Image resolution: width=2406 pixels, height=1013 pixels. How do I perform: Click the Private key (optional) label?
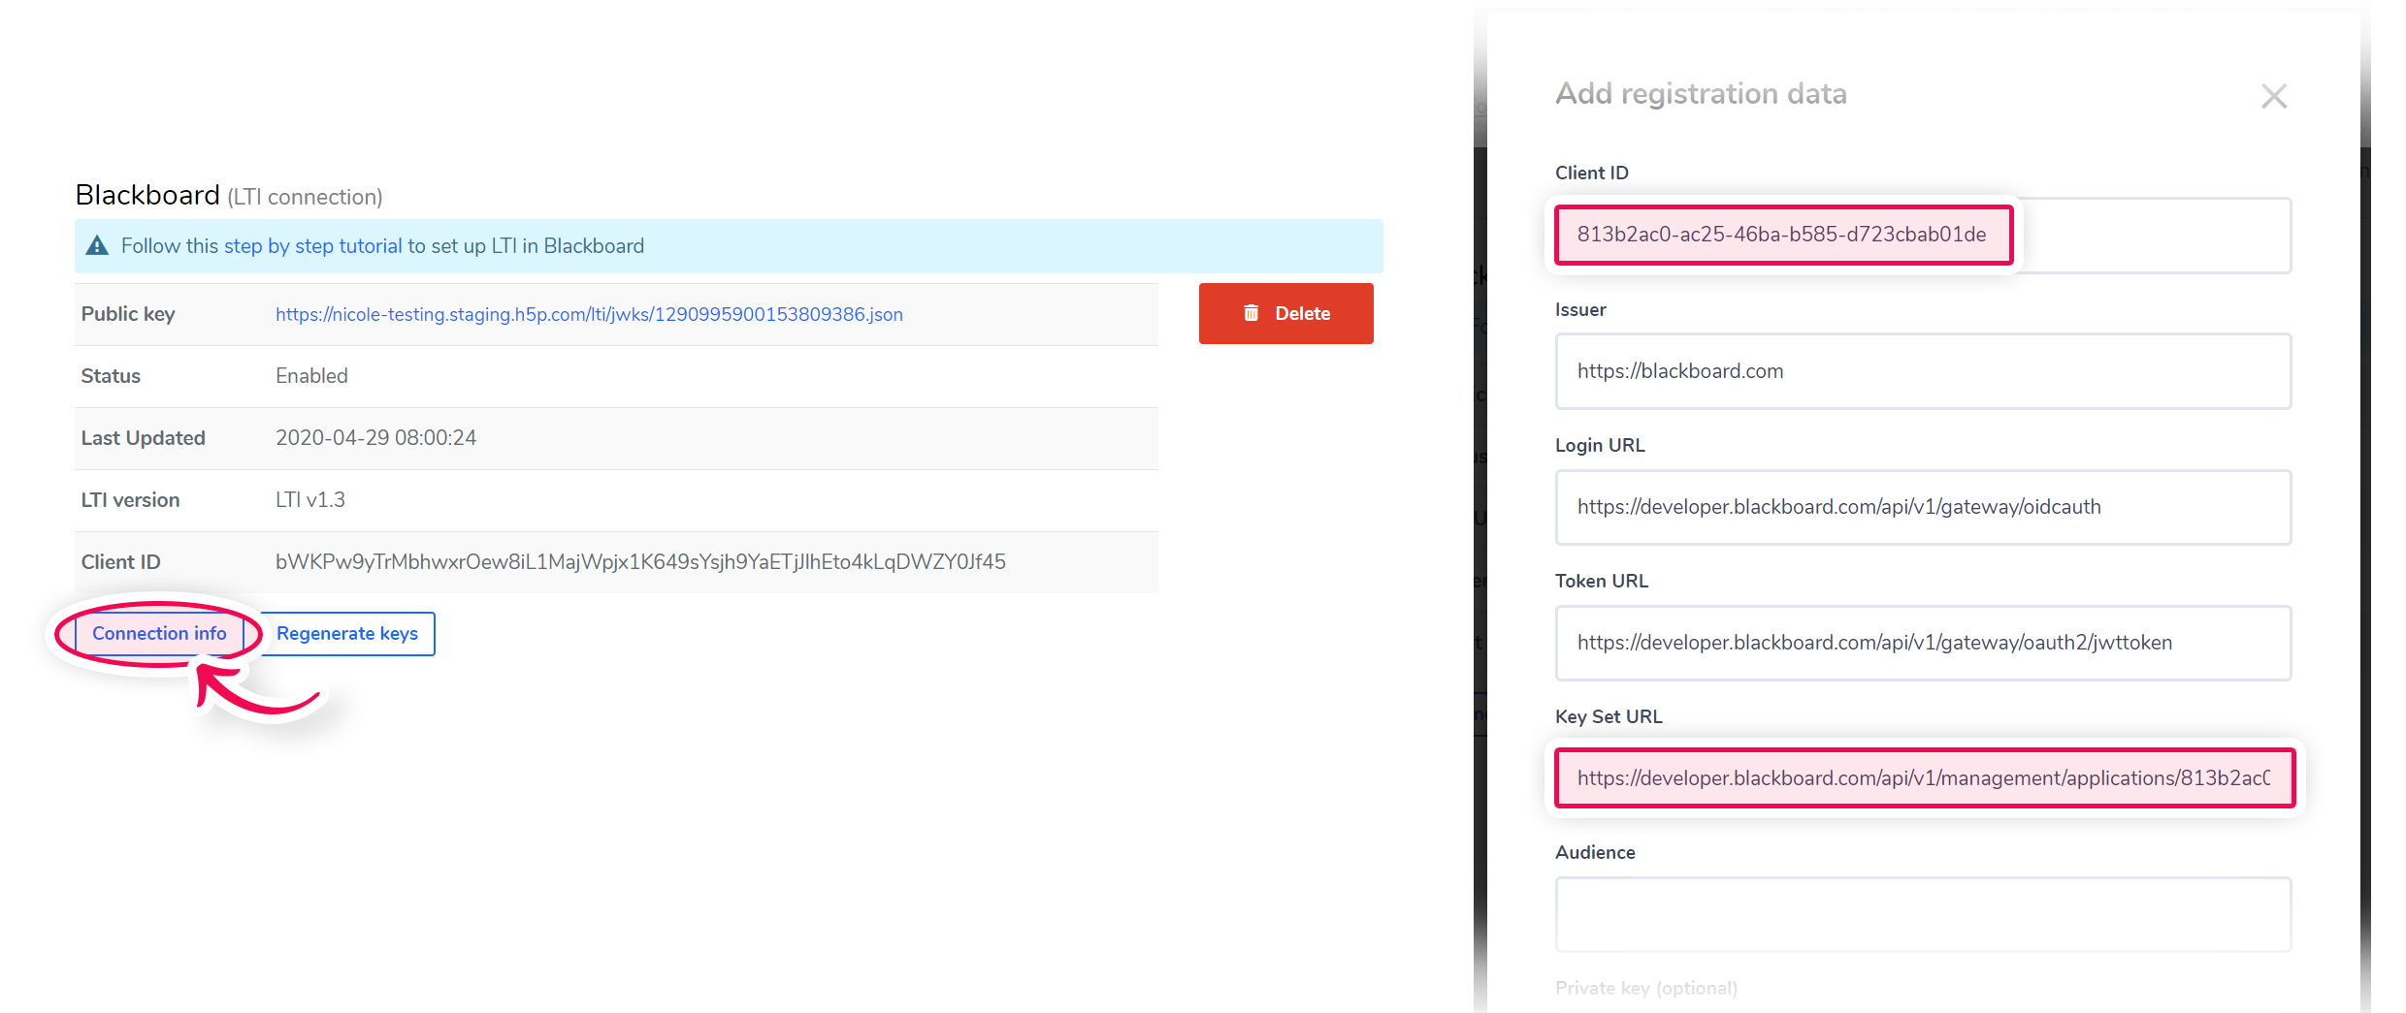coord(1645,988)
